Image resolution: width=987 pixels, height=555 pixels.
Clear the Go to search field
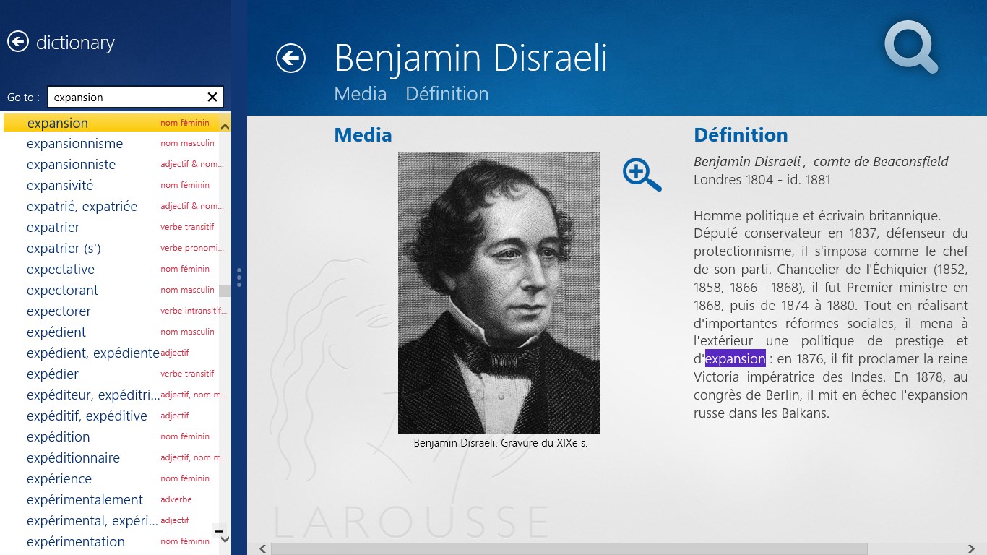(x=212, y=97)
